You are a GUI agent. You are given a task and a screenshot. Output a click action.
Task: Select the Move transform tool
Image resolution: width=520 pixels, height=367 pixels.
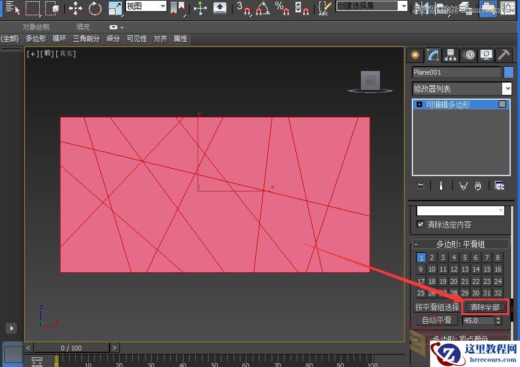pos(75,8)
